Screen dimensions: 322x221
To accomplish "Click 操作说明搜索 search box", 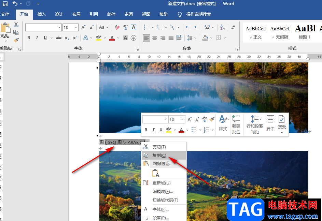I will point(199,14).
